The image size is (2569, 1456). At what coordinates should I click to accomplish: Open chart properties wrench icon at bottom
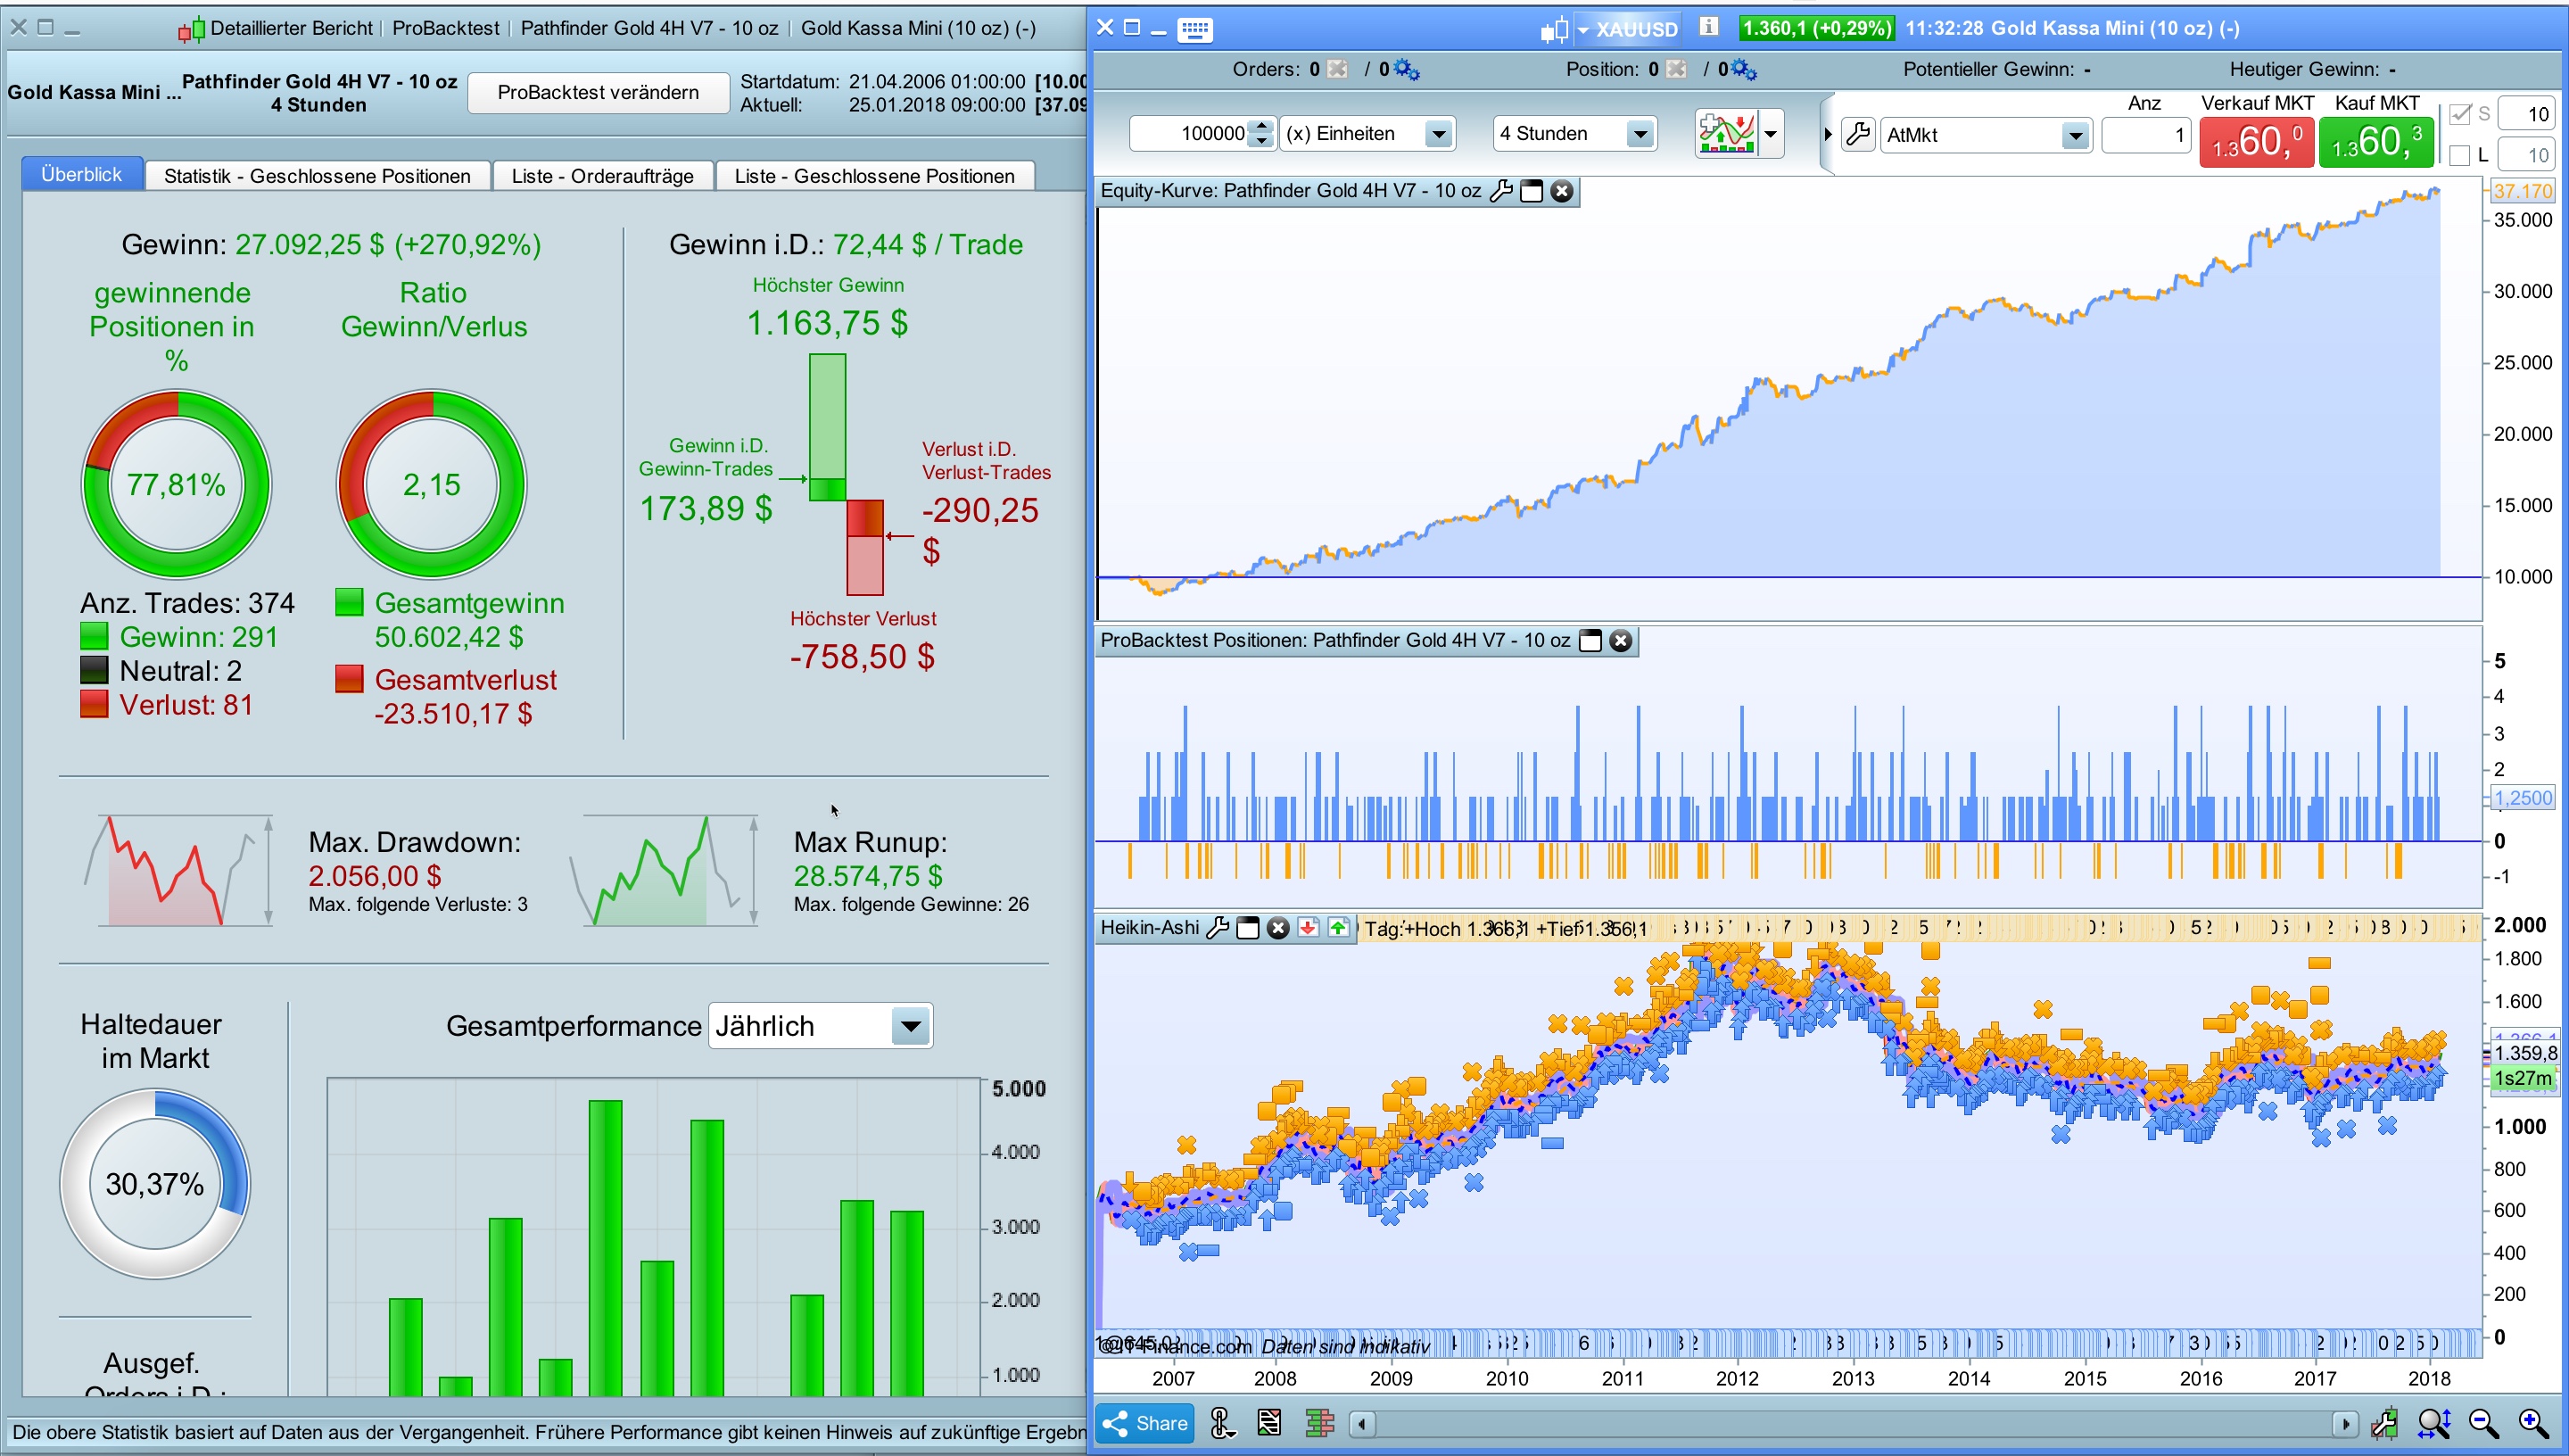pos(2384,1423)
